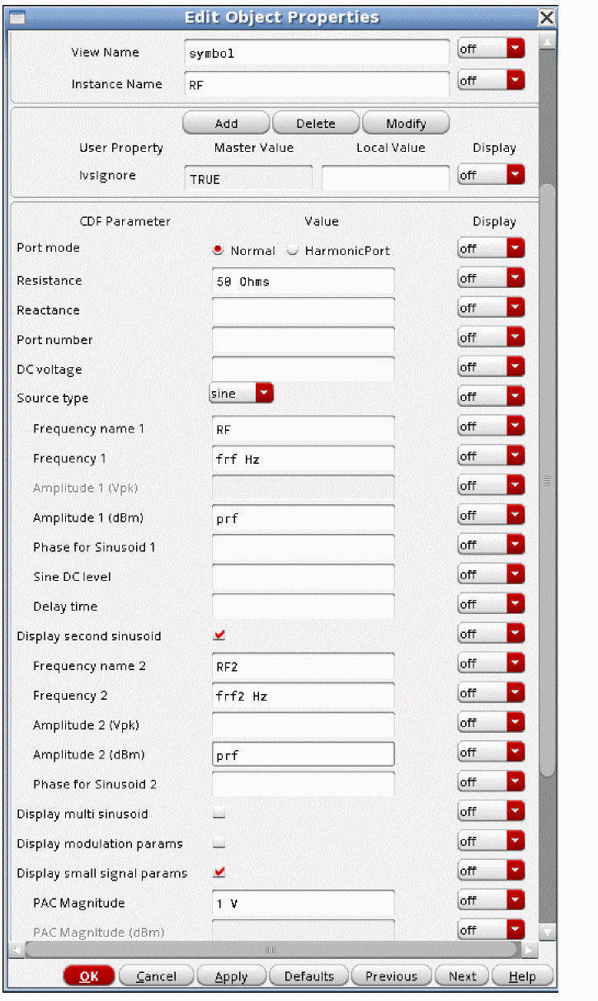The width and height of the screenshot is (598, 1001).
Task: Open display dropdown for lvsIgnore property
Action: pos(492,175)
